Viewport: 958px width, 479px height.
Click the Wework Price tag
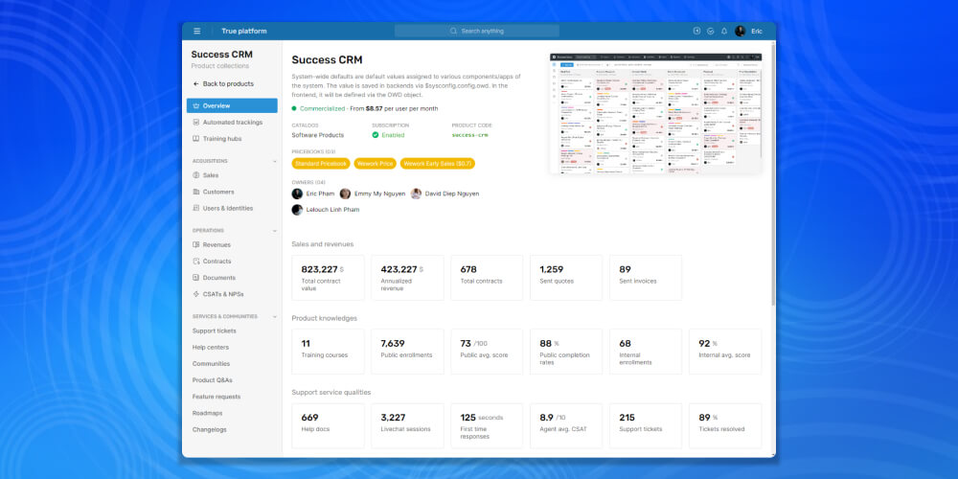point(376,164)
